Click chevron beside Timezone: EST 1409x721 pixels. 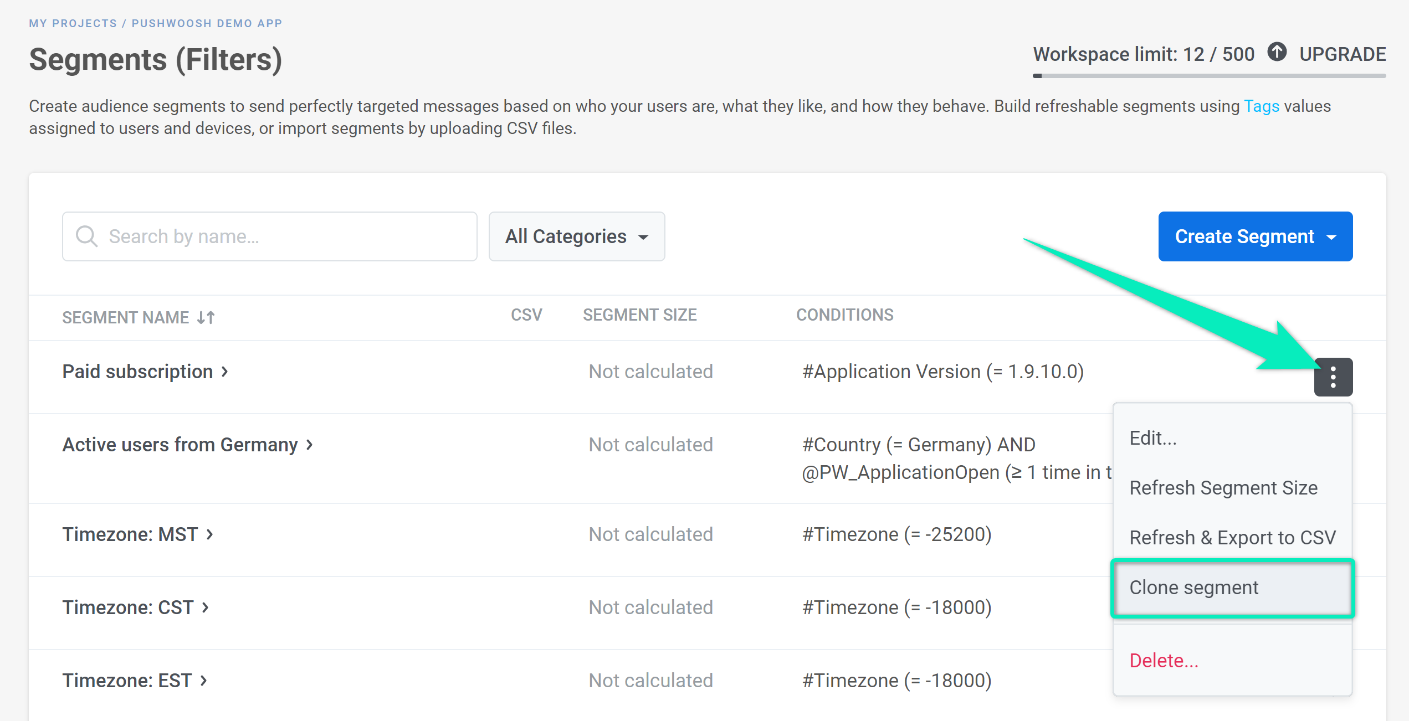tap(204, 681)
